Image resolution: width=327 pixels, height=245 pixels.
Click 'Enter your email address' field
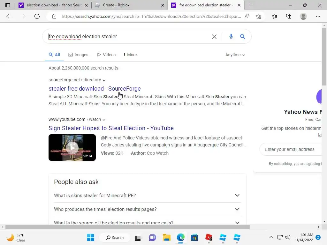[x=291, y=149]
